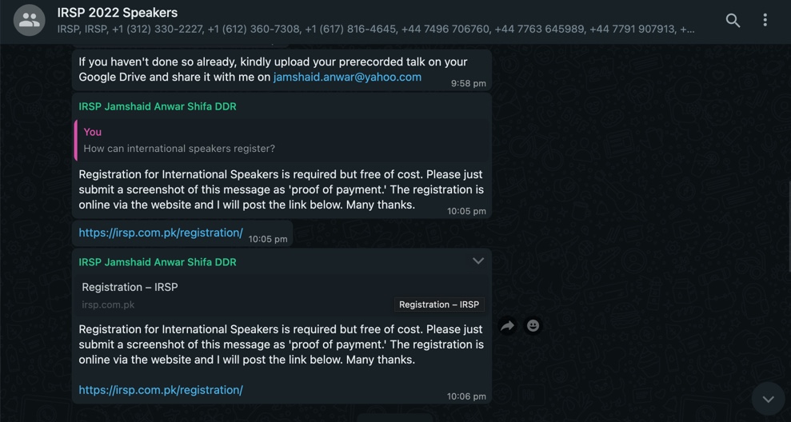
Task: Click the "Registration – IRSP" tooltip label
Action: (x=439, y=305)
